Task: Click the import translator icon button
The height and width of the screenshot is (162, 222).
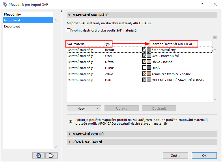Action: tap(38, 155)
